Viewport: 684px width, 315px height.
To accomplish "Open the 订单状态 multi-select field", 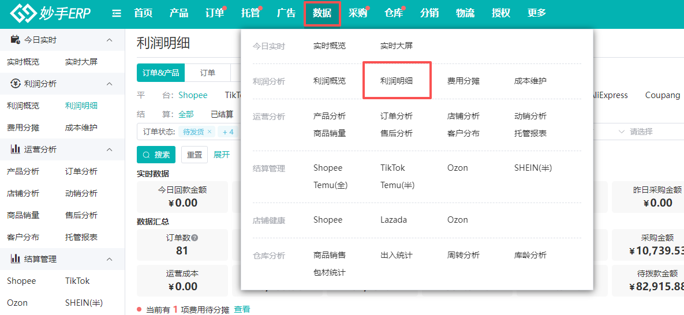I will click(x=188, y=132).
